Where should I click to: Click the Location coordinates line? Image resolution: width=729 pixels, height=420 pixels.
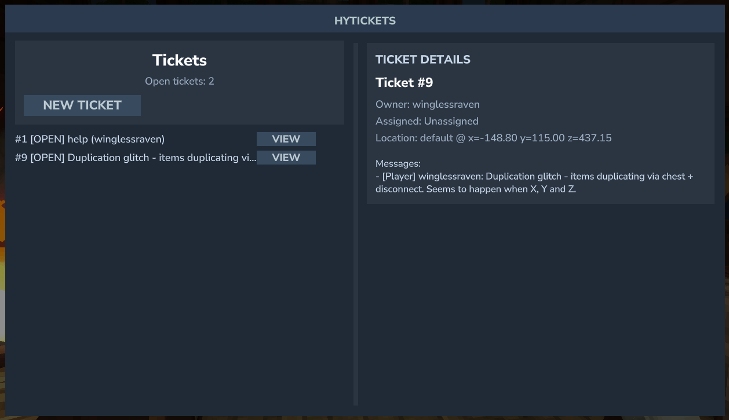point(494,138)
